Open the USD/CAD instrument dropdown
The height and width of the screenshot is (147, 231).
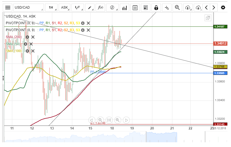tap(29, 8)
